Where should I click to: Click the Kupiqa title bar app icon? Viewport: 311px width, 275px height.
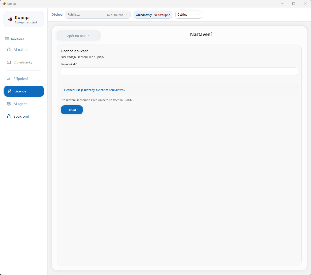[4, 4]
